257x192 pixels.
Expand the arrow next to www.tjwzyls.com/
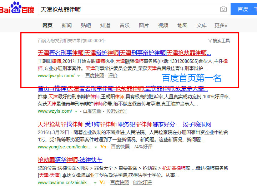(x=78, y=76)
